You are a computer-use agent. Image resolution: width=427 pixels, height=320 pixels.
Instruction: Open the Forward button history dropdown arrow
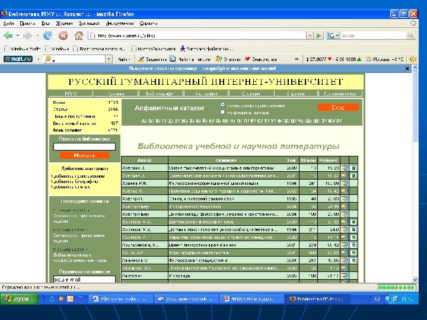[x=37, y=36]
